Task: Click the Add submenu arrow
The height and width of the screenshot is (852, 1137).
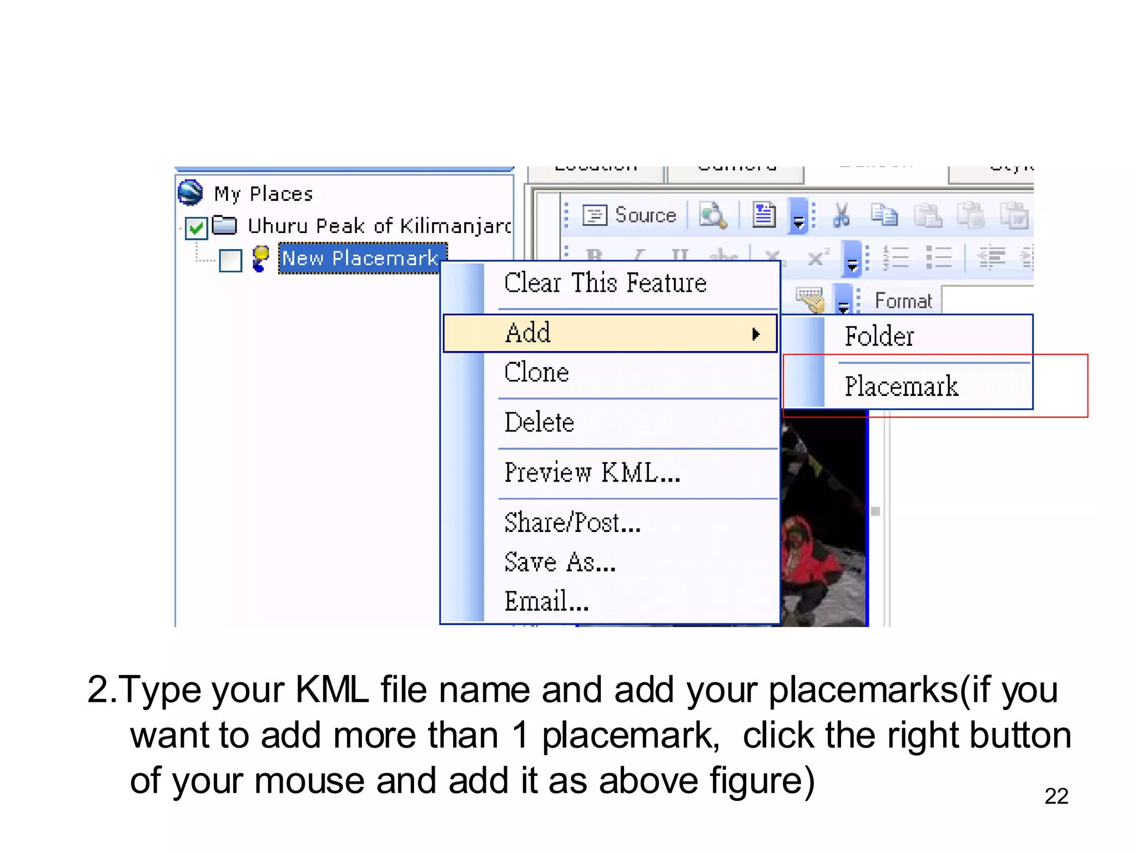Action: (x=756, y=334)
